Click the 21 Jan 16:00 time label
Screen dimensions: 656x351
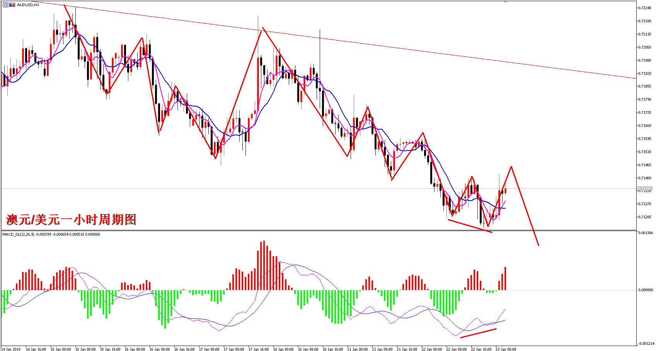click(x=407, y=349)
